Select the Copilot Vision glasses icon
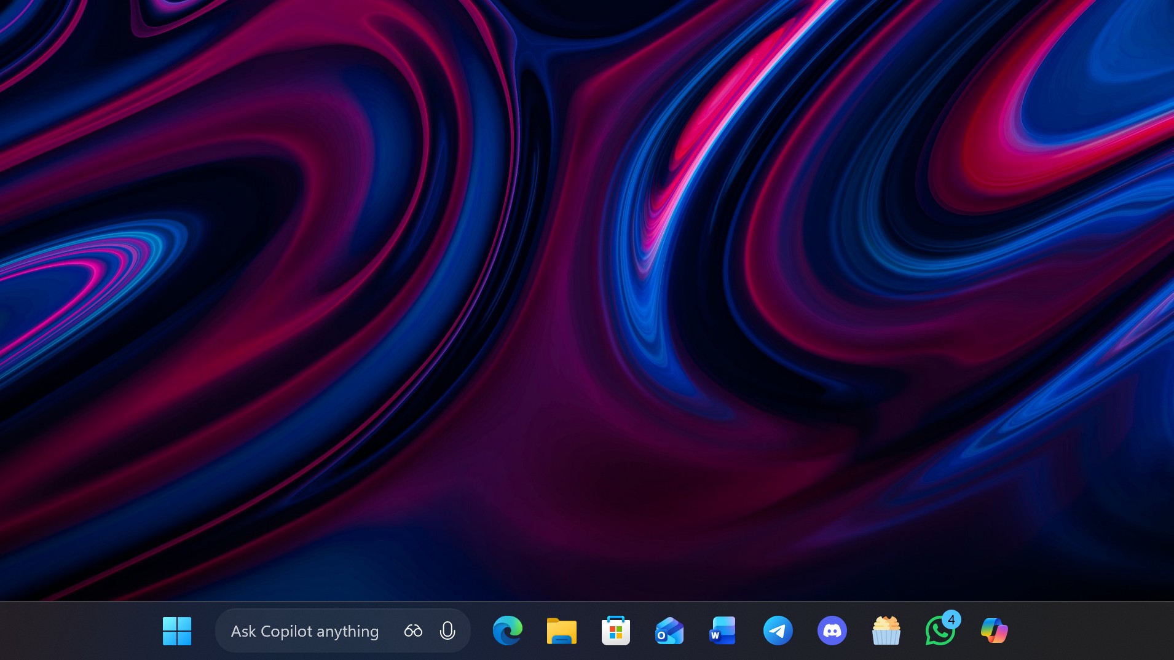 pyautogui.click(x=412, y=631)
